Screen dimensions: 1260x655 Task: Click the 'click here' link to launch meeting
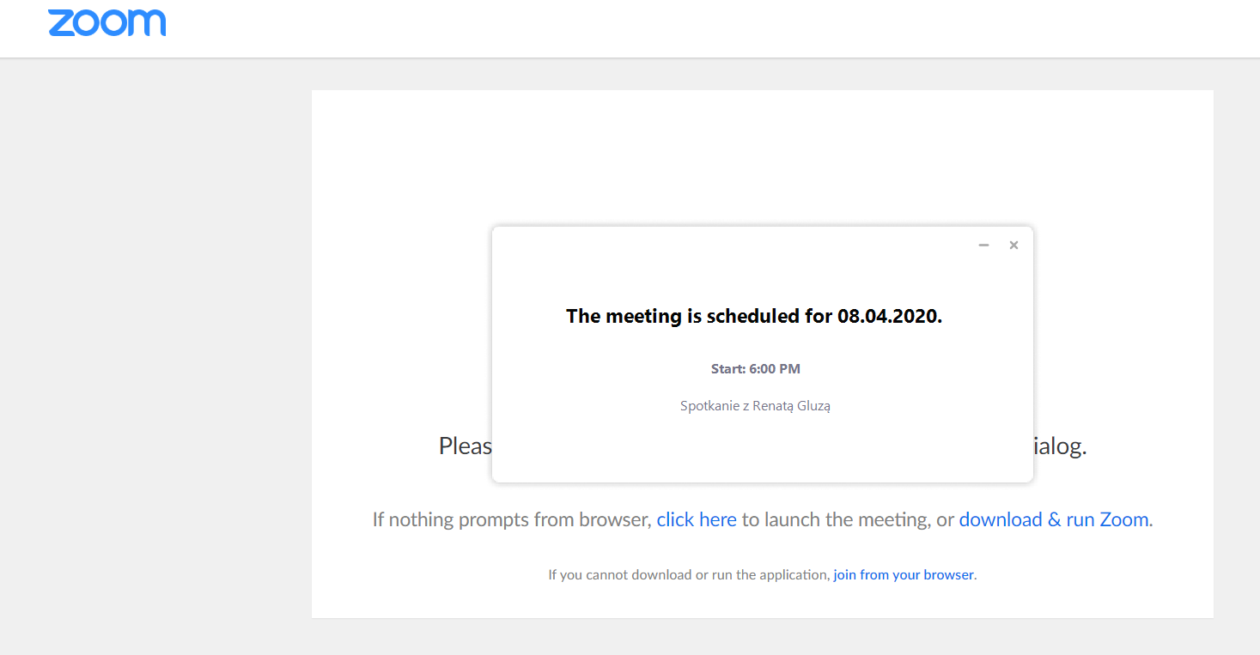pos(697,519)
